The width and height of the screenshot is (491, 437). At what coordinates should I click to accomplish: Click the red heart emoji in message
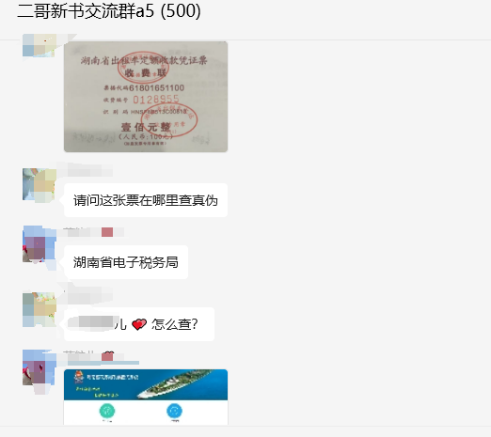(139, 324)
